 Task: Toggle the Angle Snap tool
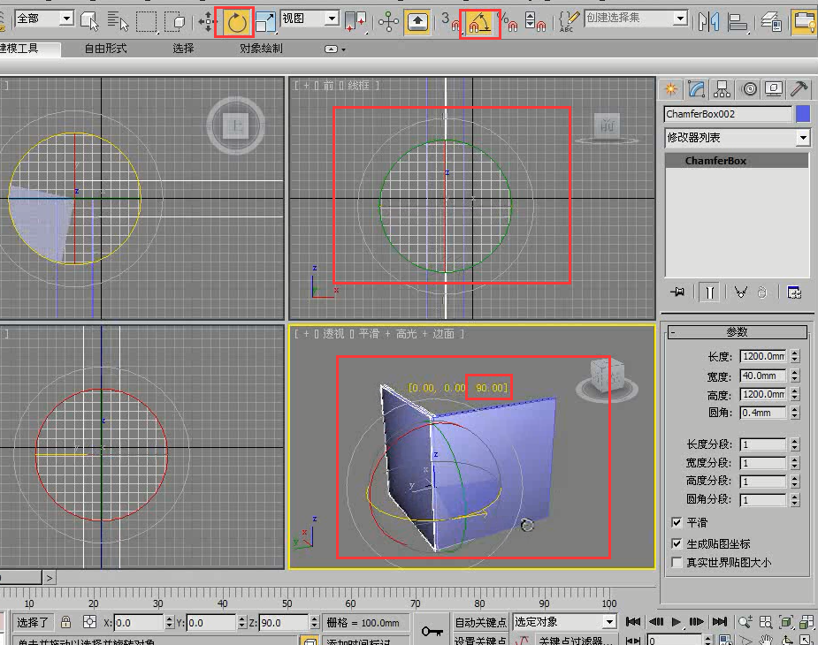click(478, 22)
